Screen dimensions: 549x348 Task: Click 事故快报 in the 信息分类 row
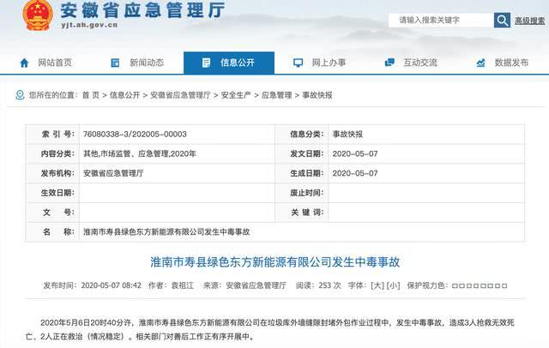click(347, 135)
